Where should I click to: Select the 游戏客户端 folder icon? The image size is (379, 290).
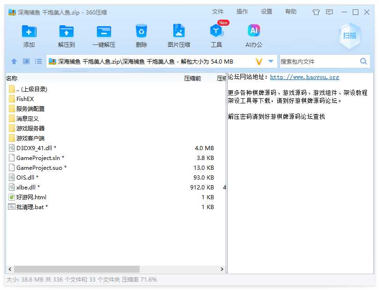(12, 138)
